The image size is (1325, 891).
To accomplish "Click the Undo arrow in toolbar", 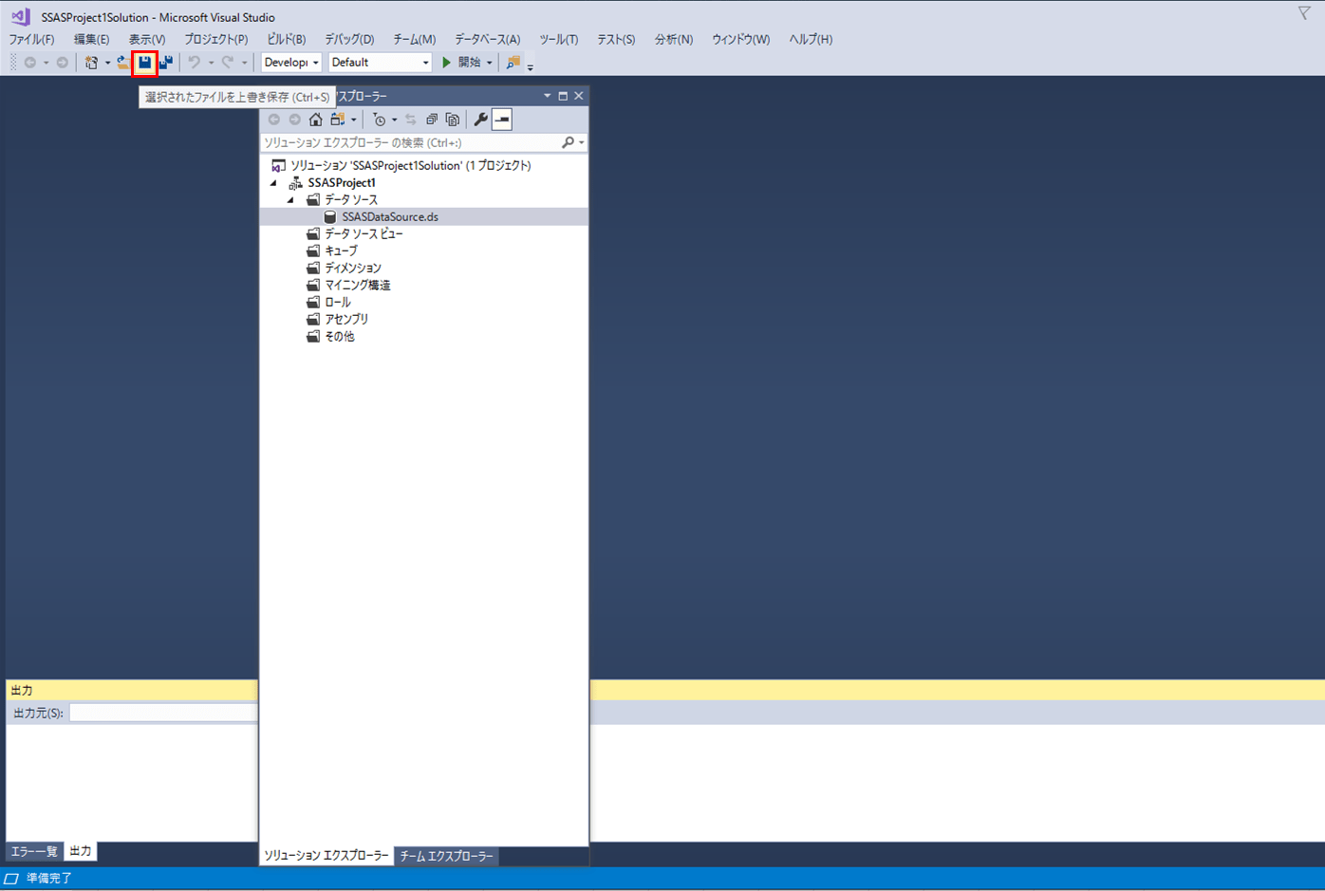I will pyautogui.click(x=195, y=63).
